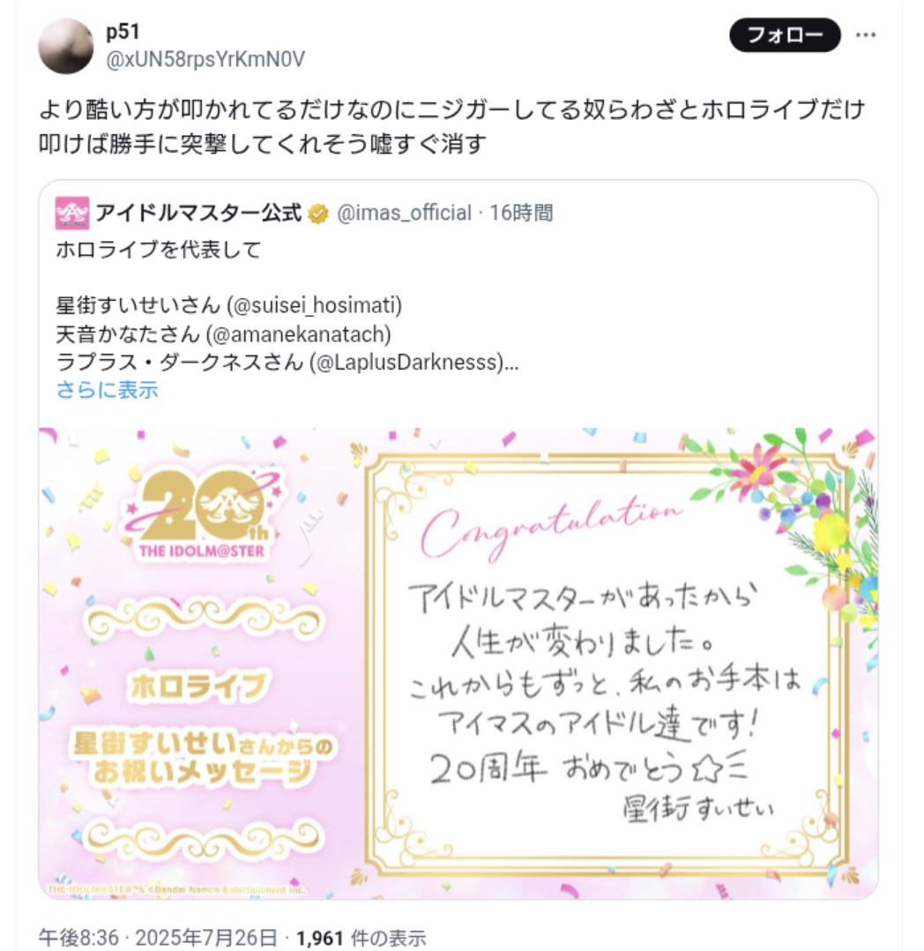Open the congratulation message image

coord(458,663)
